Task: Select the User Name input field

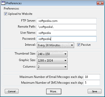Action: point(67,33)
